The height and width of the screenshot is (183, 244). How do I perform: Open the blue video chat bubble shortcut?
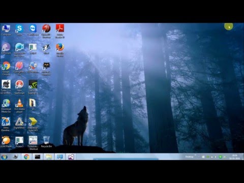(x=19, y=50)
